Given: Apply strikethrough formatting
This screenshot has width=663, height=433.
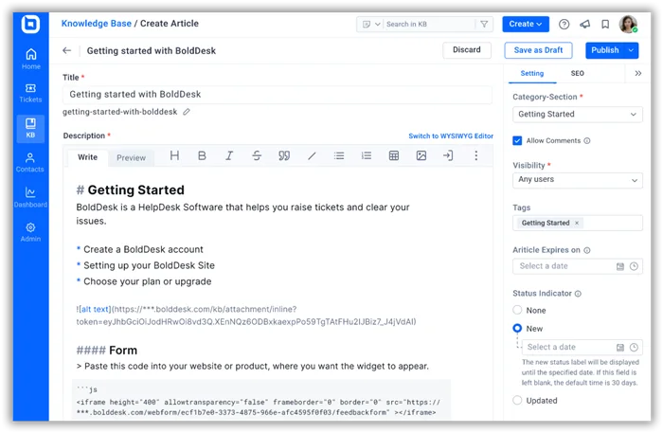Looking at the screenshot, I should click(257, 155).
